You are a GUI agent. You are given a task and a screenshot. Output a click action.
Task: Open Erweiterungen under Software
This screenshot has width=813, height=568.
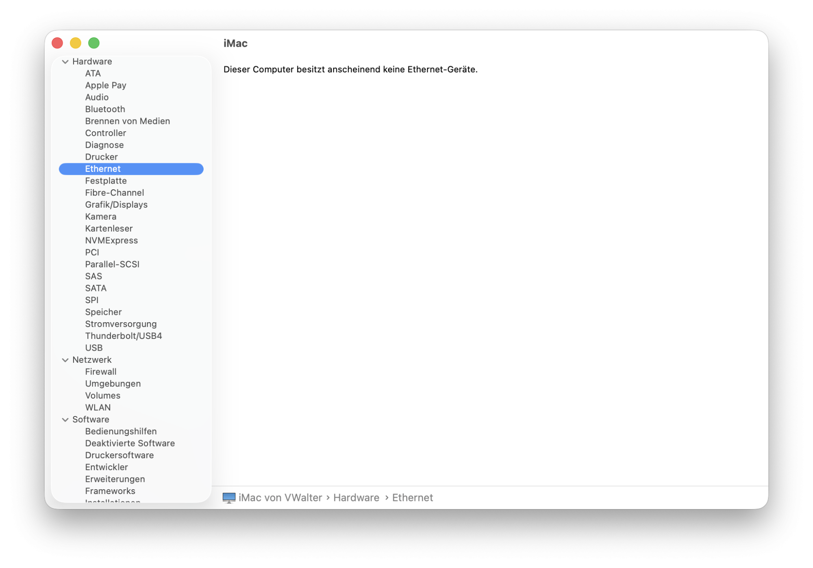[115, 479]
